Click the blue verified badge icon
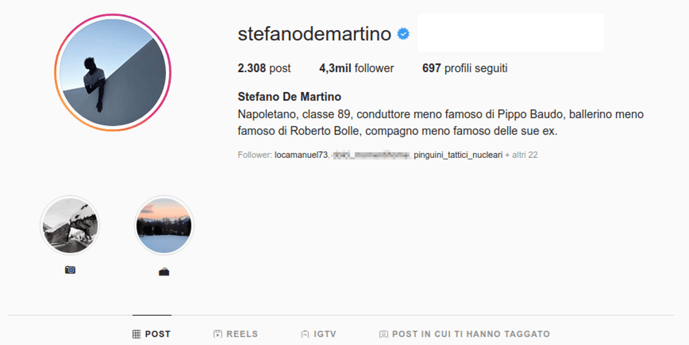This screenshot has width=689, height=345. pos(404,34)
